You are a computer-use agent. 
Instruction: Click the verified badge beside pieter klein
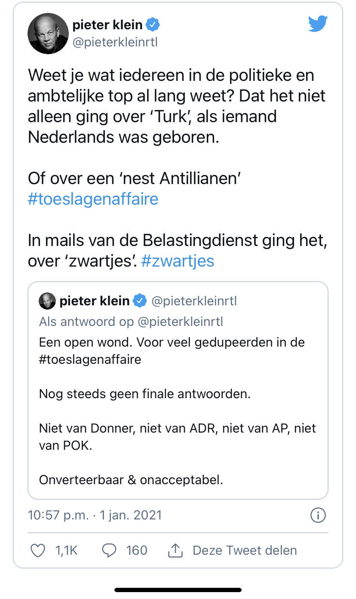[153, 25]
